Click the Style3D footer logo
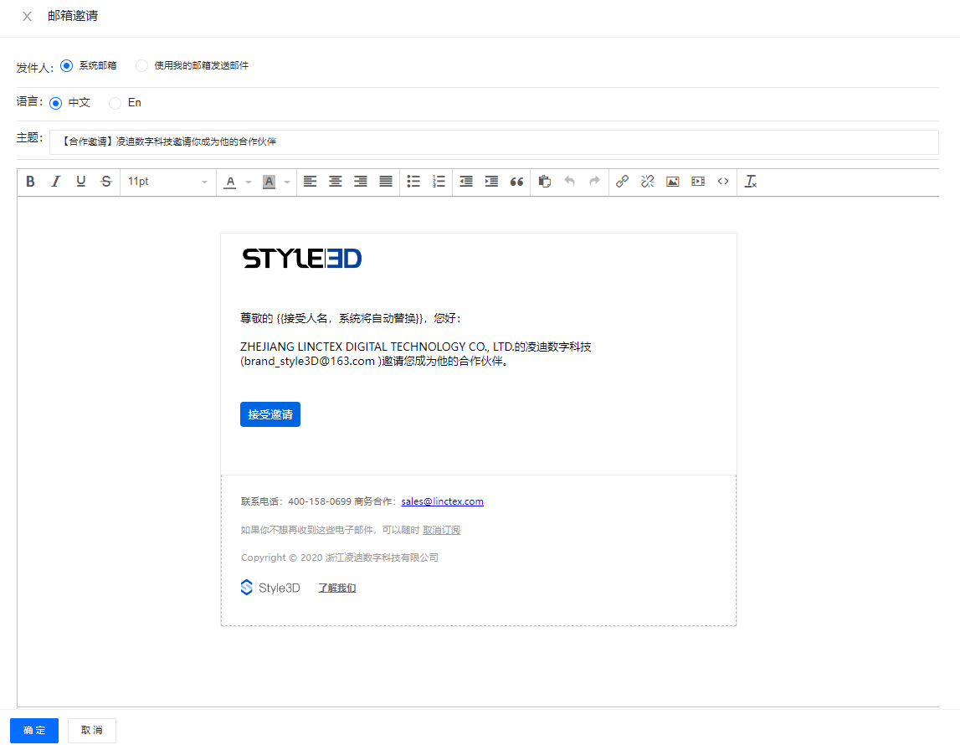960x745 pixels. tap(270, 588)
